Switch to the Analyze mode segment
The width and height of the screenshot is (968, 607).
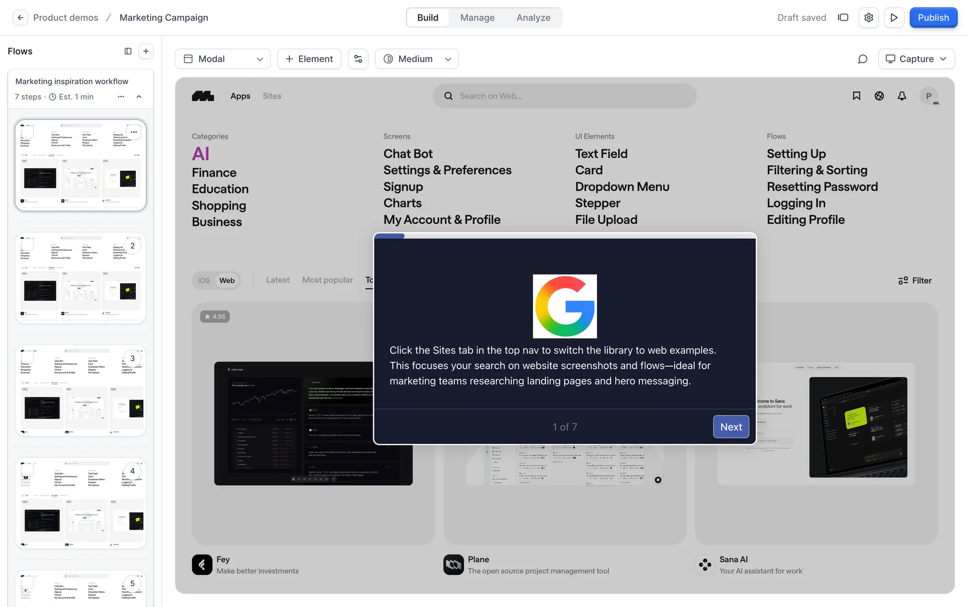point(533,18)
